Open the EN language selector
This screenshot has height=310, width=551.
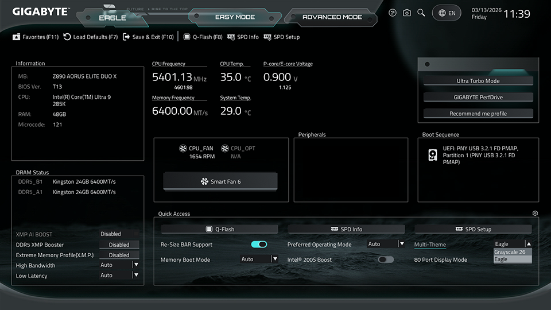[447, 13]
